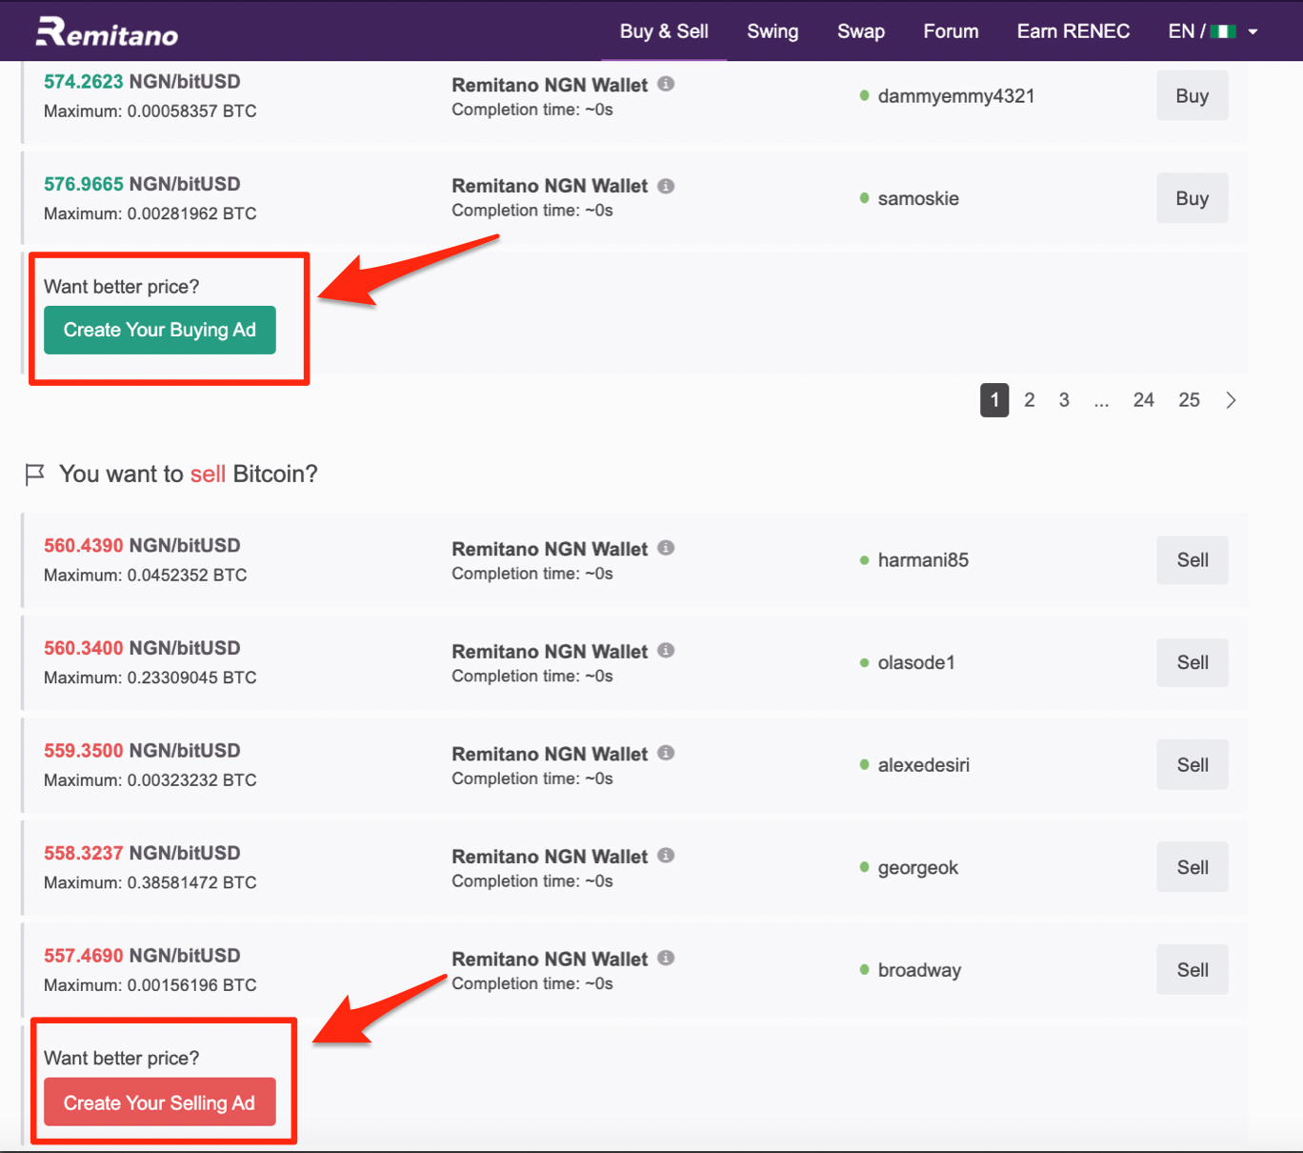
Task: Click the Remitano logo
Action: (x=107, y=31)
